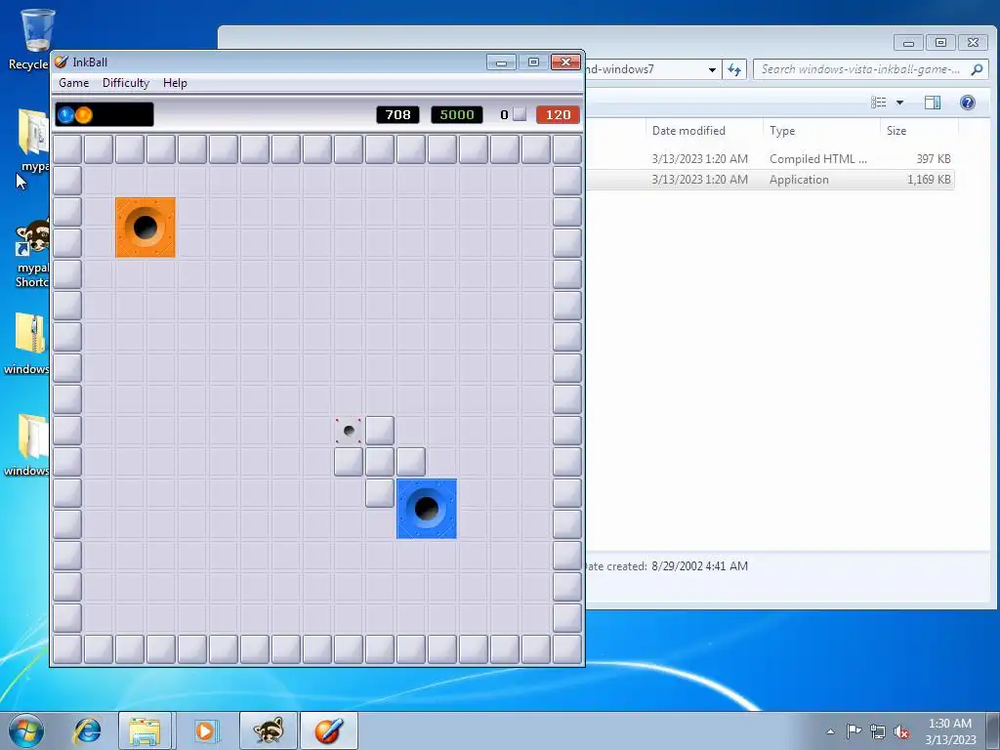Click the blue ball in the queue
Image resolution: width=1000 pixels, height=750 pixels.
tap(66, 115)
